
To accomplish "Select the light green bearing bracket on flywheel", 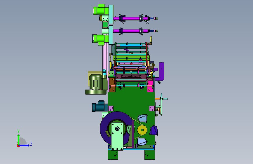I will 117,136.
